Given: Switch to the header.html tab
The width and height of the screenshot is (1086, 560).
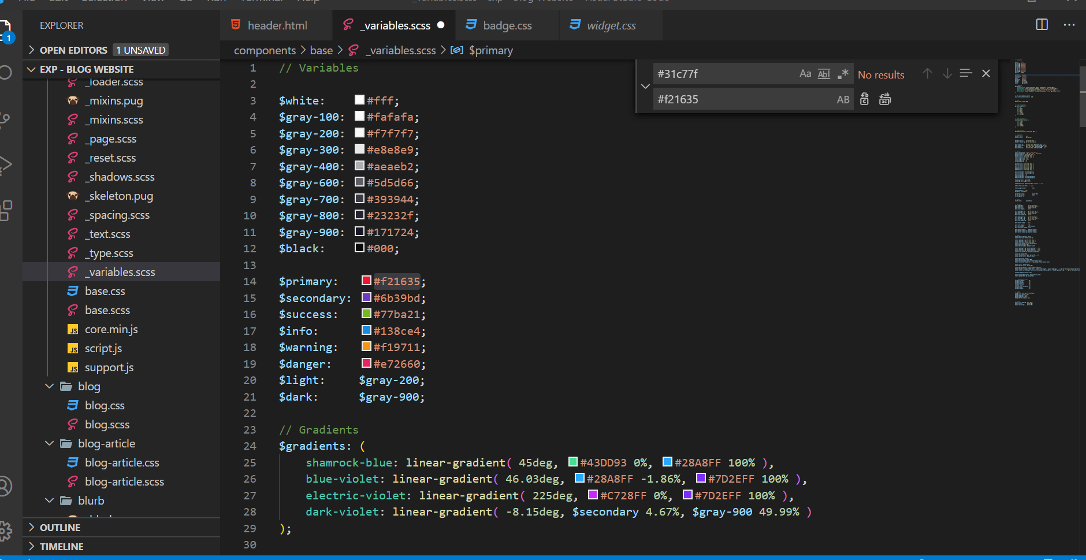Looking at the screenshot, I should (x=276, y=25).
